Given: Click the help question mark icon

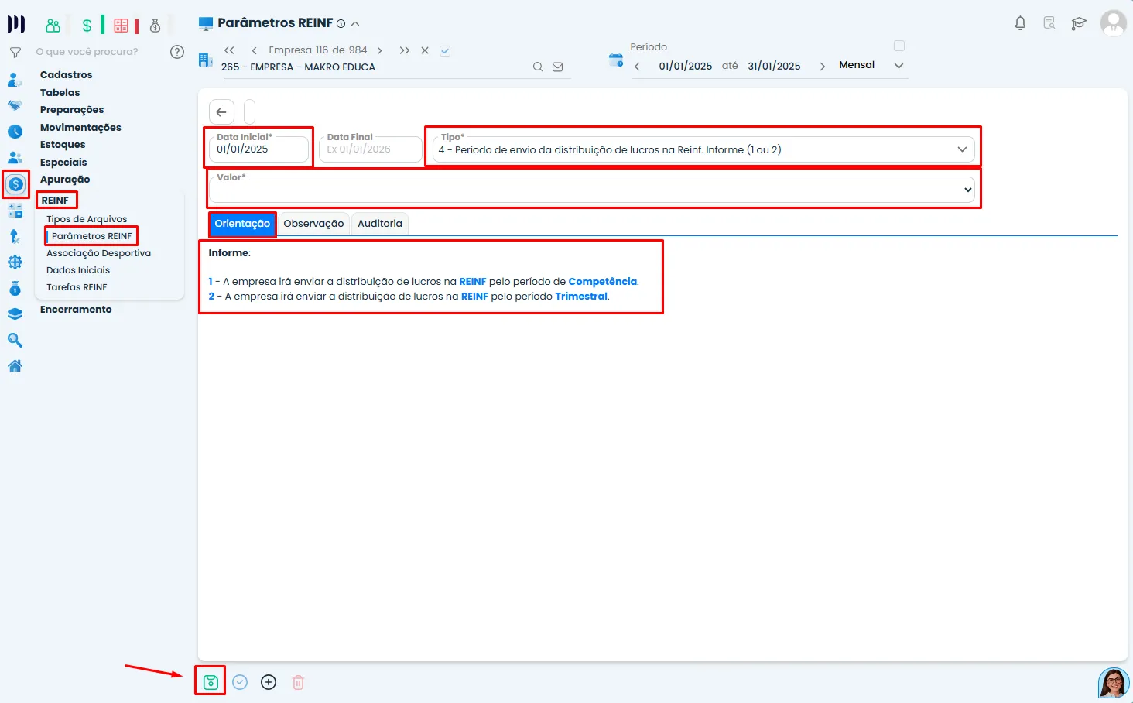Looking at the screenshot, I should click(x=177, y=52).
